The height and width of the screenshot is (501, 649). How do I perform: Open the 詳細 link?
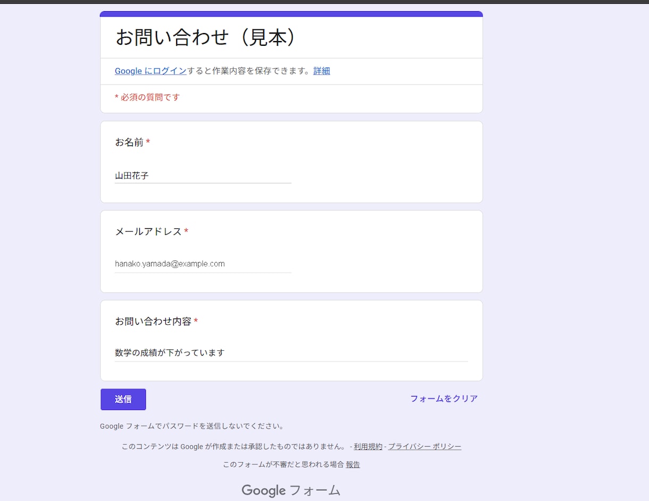pyautogui.click(x=321, y=71)
